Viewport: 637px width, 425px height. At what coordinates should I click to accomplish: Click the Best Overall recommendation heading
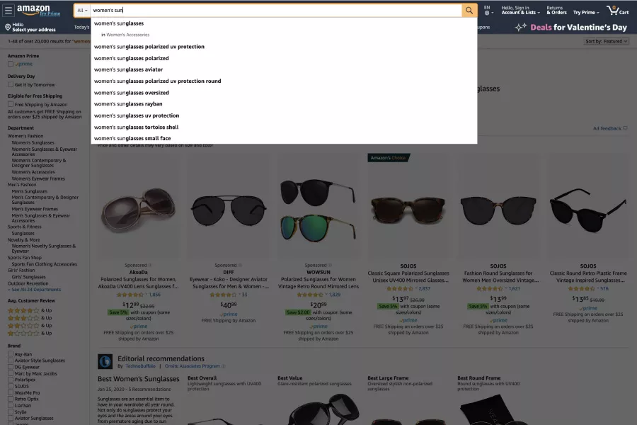[x=202, y=378]
